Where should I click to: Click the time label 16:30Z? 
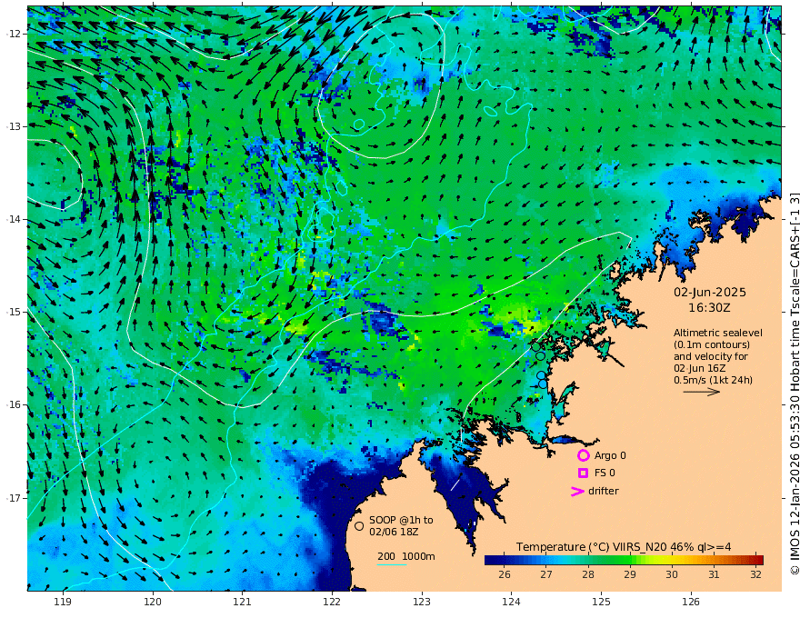click(709, 308)
